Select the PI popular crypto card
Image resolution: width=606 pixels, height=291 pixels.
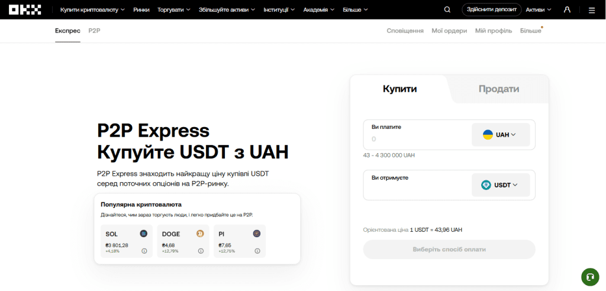[240, 241]
